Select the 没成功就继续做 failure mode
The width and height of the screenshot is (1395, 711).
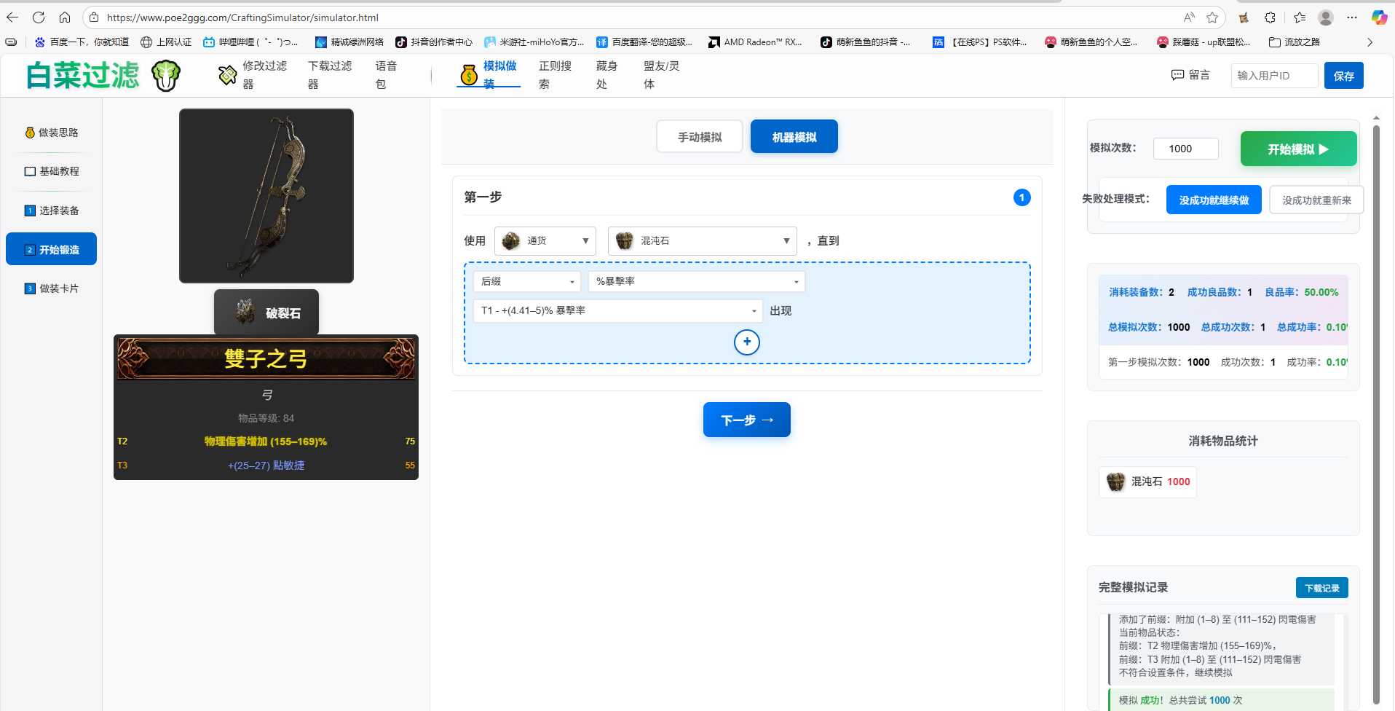coord(1214,200)
